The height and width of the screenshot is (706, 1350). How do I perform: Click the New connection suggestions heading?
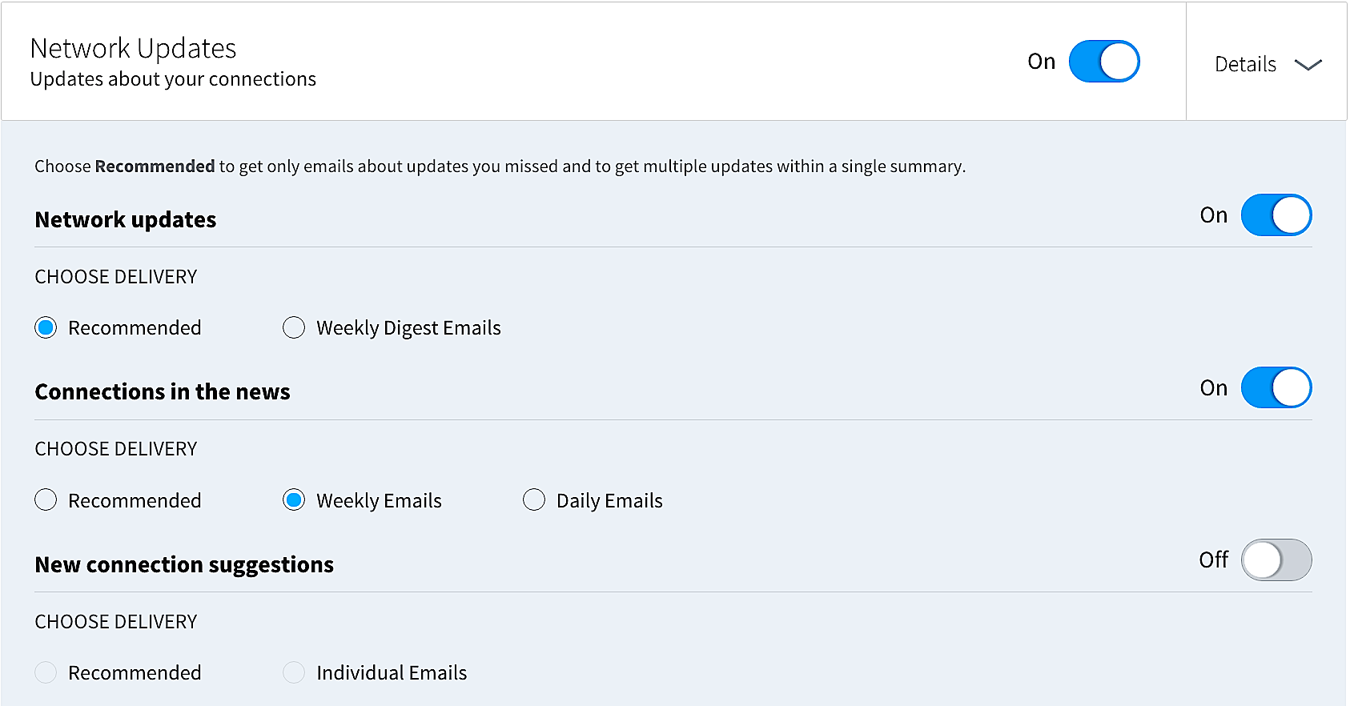click(x=184, y=565)
